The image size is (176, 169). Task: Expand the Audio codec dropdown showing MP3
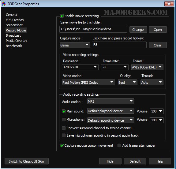tap(111, 101)
